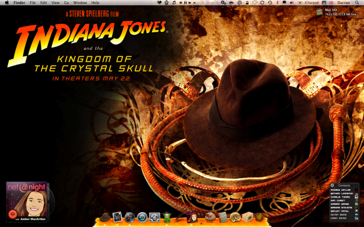The width and height of the screenshot is (364, 227).
Task: Select the second contact in Contacts widget
Action: pyautogui.click(x=344, y=194)
